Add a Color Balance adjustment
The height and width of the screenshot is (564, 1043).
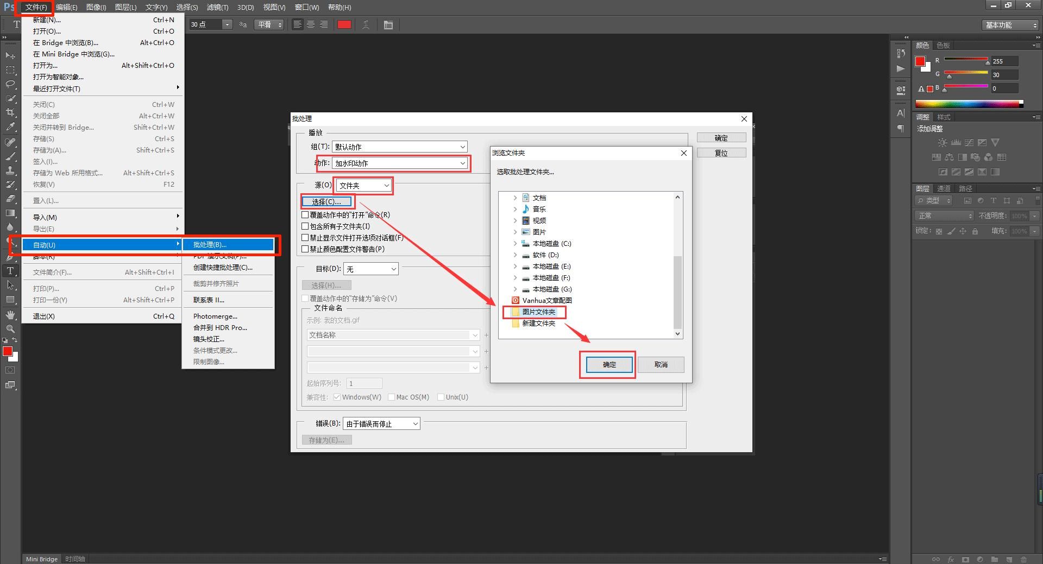pyautogui.click(x=949, y=157)
